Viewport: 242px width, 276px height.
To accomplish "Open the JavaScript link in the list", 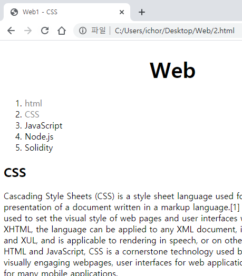I will pyautogui.click(x=44, y=126).
